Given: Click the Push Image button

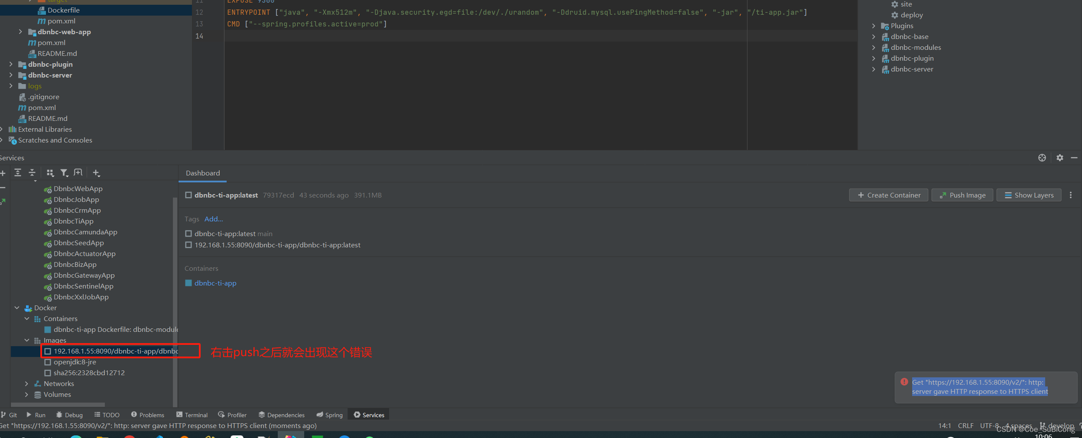Looking at the screenshot, I should click(962, 195).
